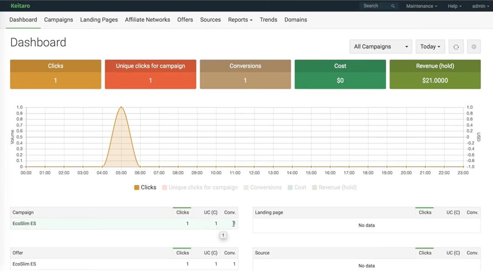Switch to the Campaigns tab
Image resolution: width=493 pixels, height=271 pixels.
pyautogui.click(x=58, y=20)
